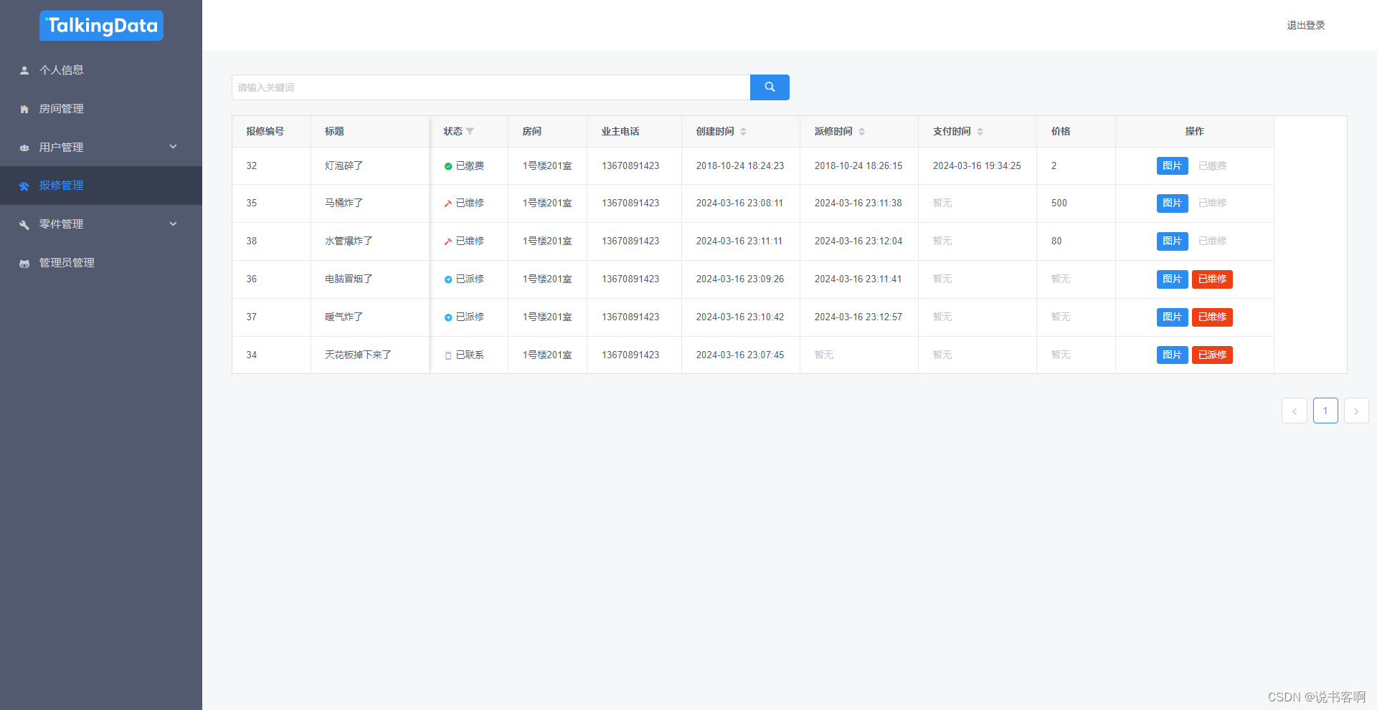
Task: Click blue dispatch status icon in row 36
Action: click(448, 279)
